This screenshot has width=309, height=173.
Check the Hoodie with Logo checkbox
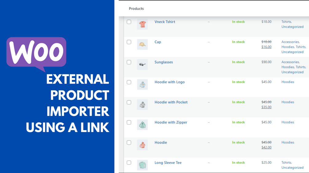click(129, 82)
